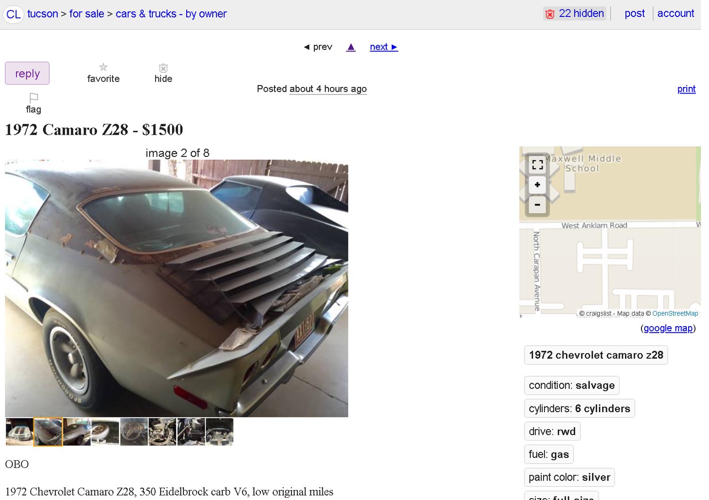Image resolution: width=709 pixels, height=500 pixels.
Task: Open the account page
Action: click(675, 13)
